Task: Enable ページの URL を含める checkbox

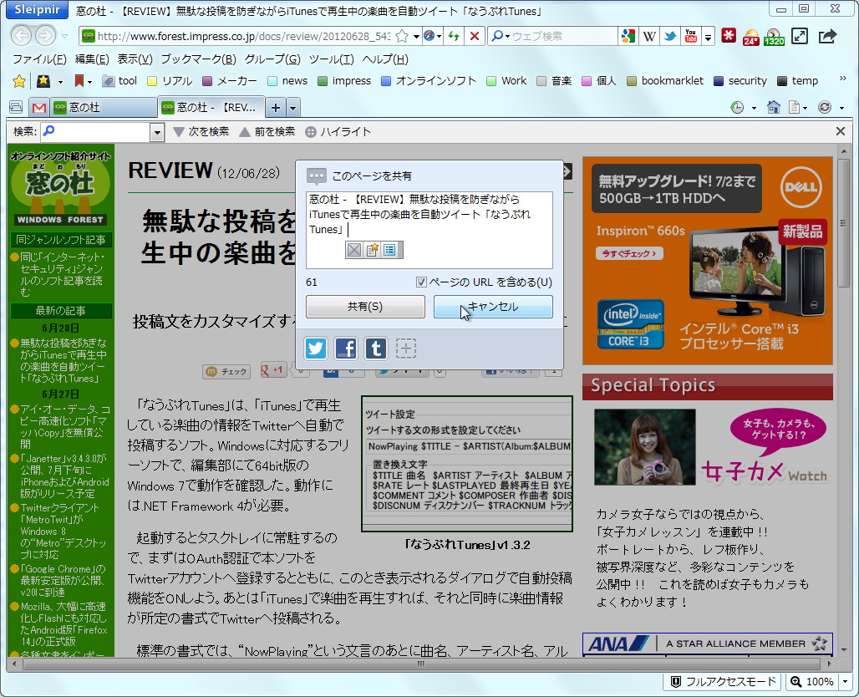Action: tap(422, 282)
